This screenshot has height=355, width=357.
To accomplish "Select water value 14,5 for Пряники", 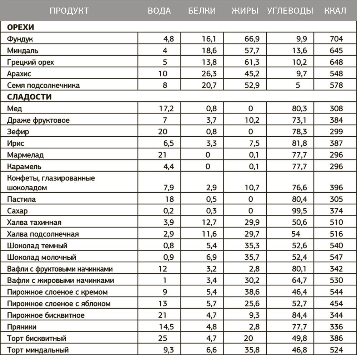I will pyautogui.click(x=166, y=327).
